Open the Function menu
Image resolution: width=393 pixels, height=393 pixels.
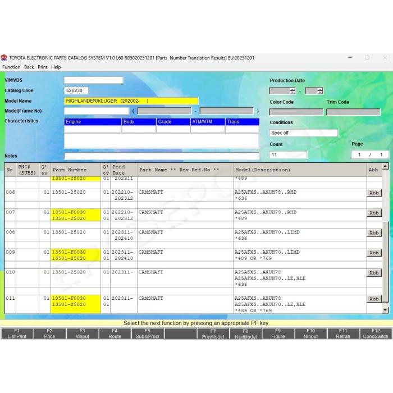[x=11, y=67]
